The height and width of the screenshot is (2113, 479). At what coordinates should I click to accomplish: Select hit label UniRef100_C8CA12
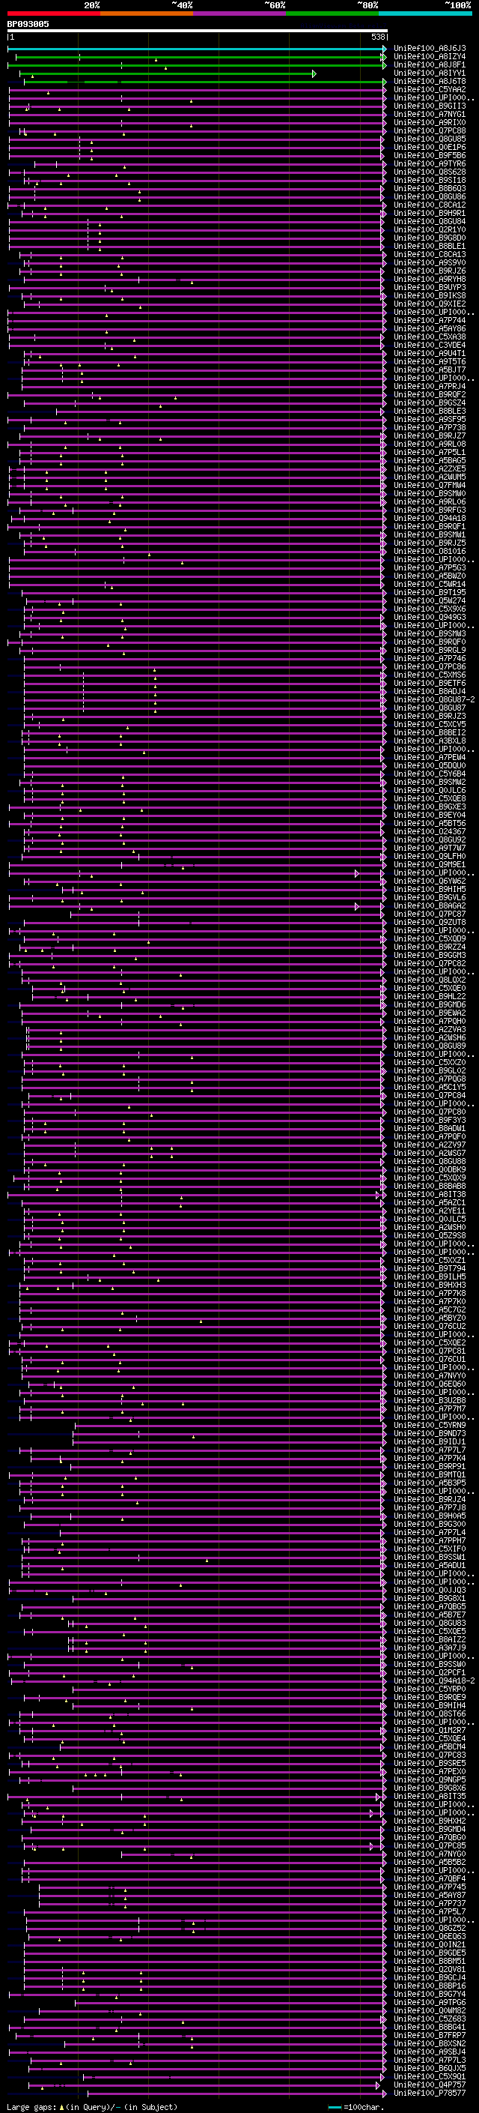pyautogui.click(x=430, y=205)
